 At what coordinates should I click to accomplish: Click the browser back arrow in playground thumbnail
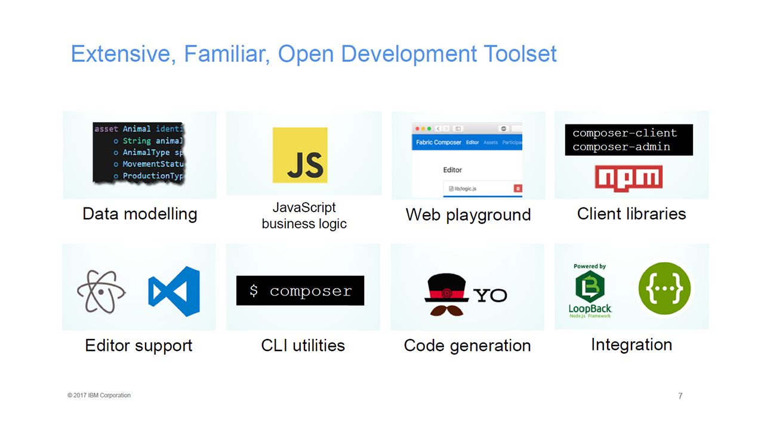438,129
